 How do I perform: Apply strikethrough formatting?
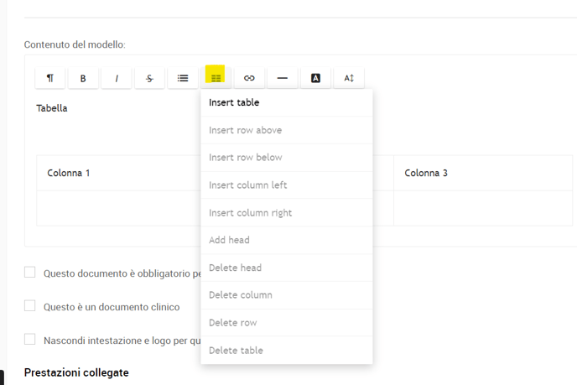pyautogui.click(x=149, y=78)
